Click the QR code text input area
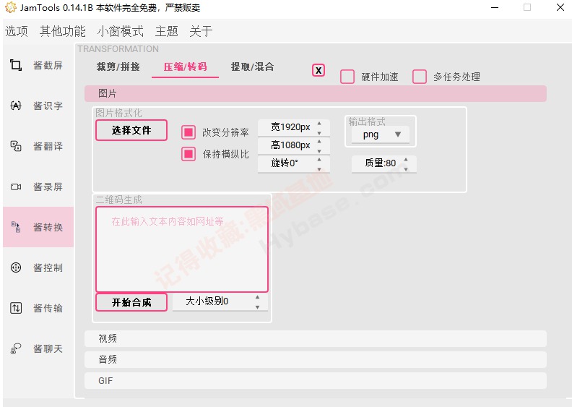 [x=182, y=249]
